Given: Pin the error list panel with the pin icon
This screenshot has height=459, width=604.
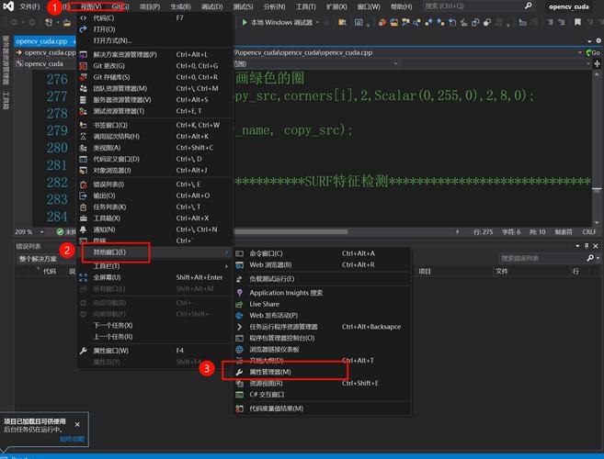Looking at the screenshot, I should 587,246.
